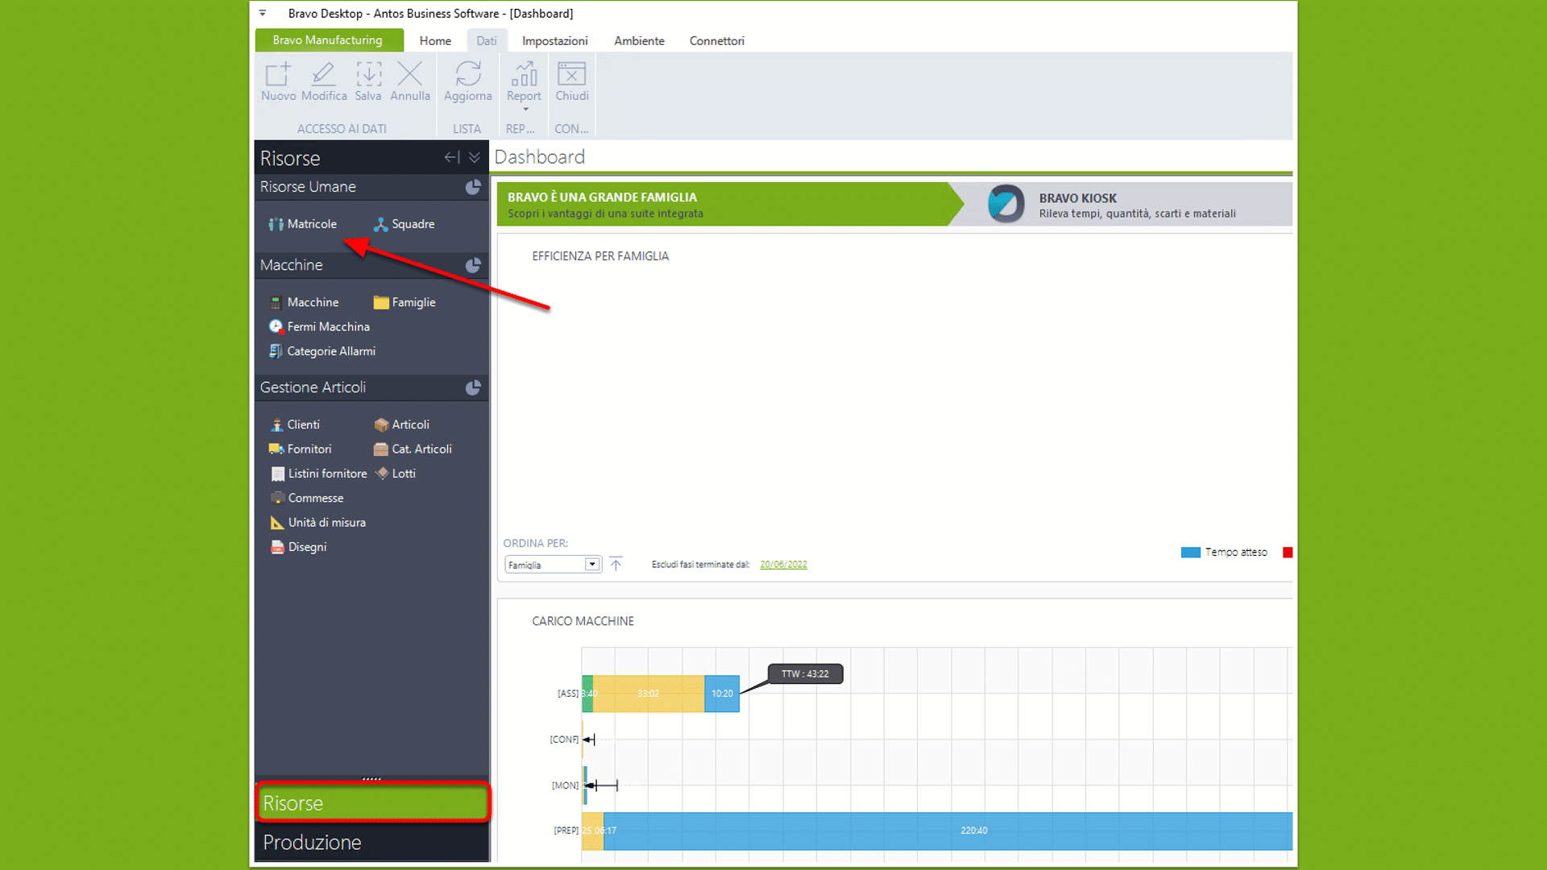The width and height of the screenshot is (1547, 870).
Task: Open the Clienti item
Action: pyautogui.click(x=294, y=425)
